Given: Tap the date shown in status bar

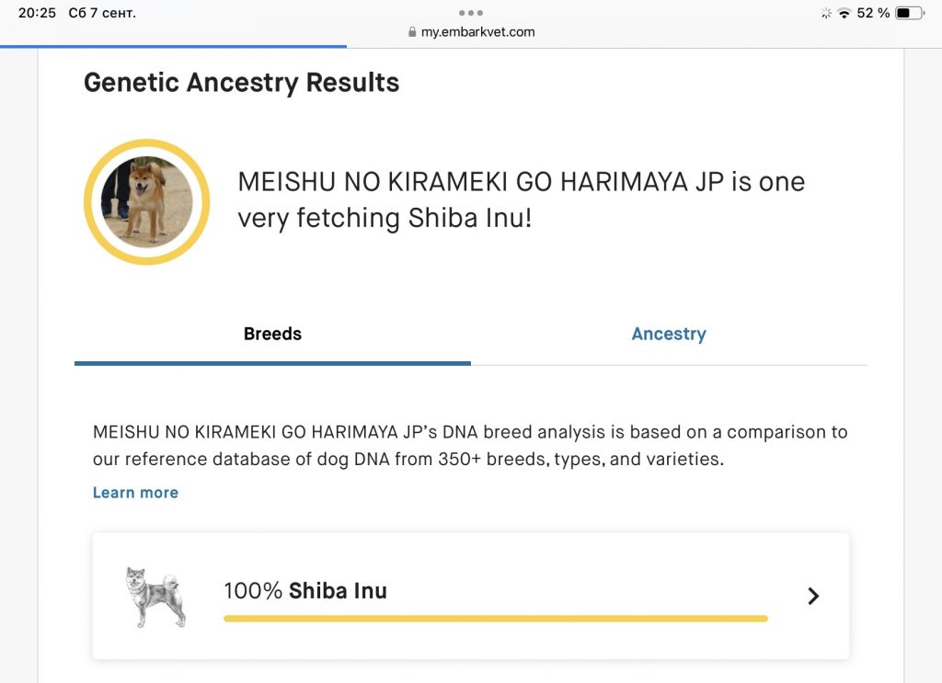Looking at the screenshot, I should [x=102, y=14].
